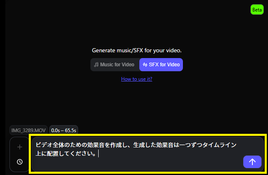Open the history clock icon
Viewport: 268px width, 175px height.
coord(19,162)
